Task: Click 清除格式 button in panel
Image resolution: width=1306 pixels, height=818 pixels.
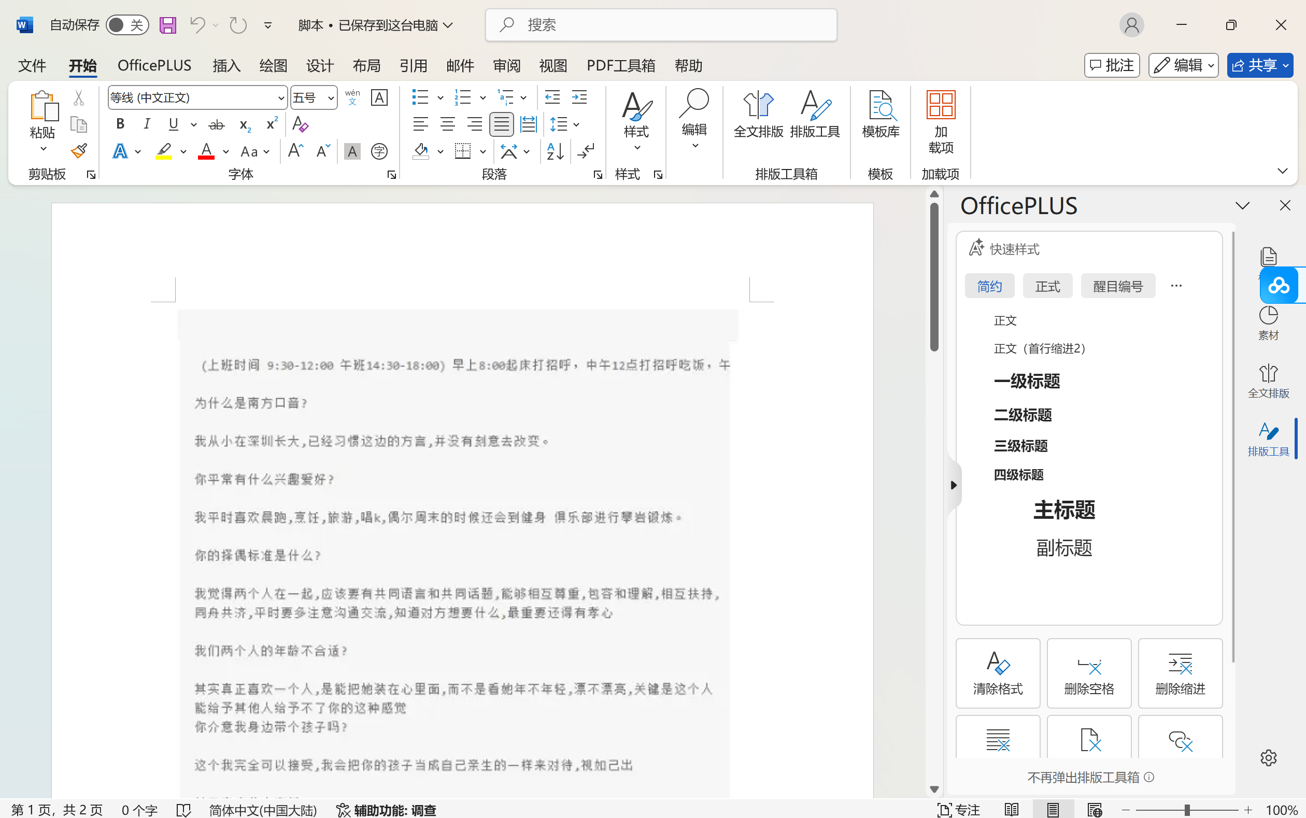Action: [998, 673]
